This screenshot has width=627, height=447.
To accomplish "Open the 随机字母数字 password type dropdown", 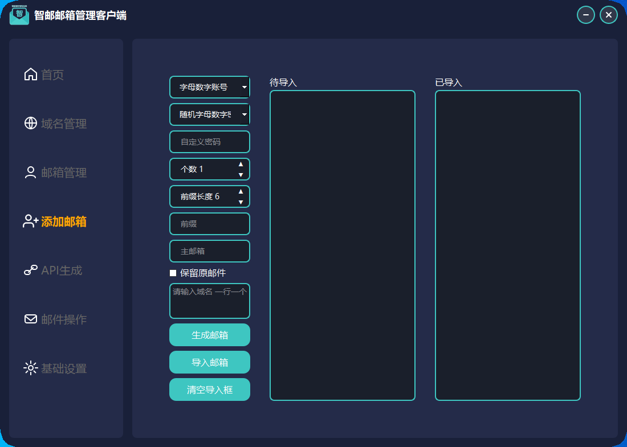I will pyautogui.click(x=244, y=114).
